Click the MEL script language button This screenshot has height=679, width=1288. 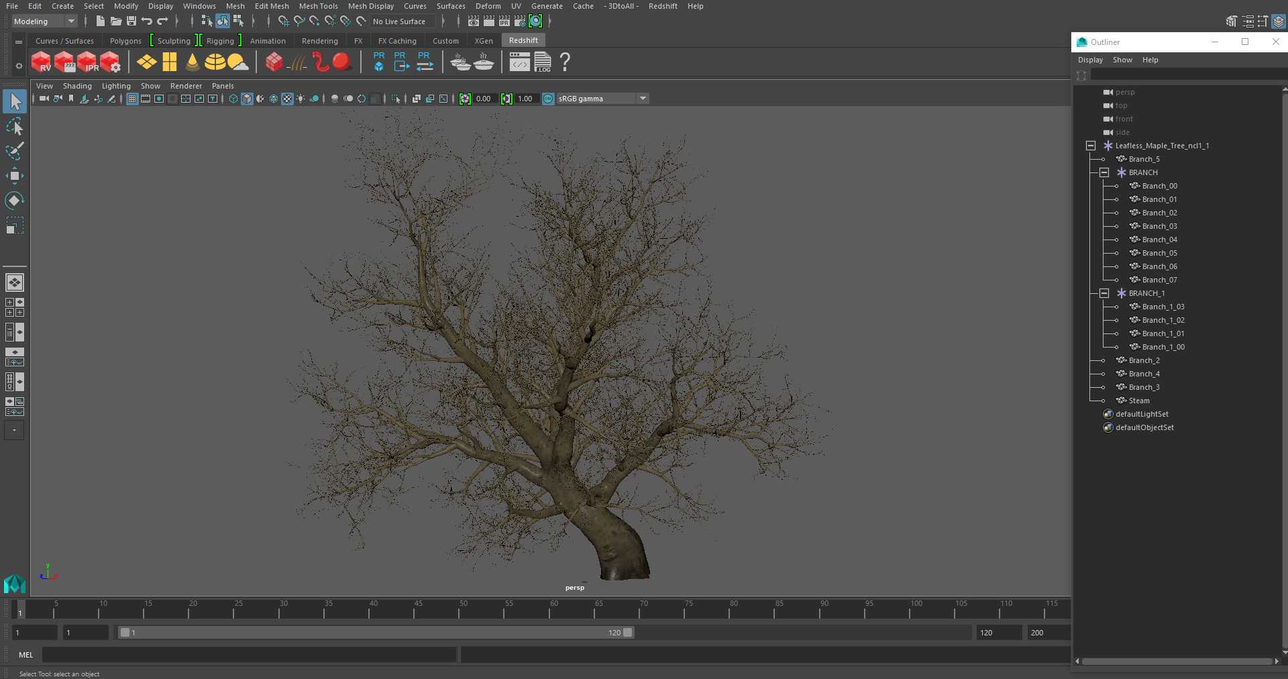[25, 655]
